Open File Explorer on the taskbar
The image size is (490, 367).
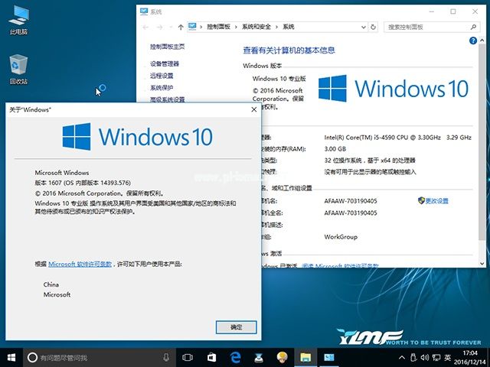[x=305, y=358]
